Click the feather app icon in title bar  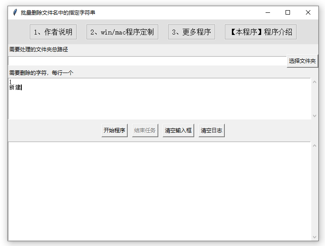[15, 13]
